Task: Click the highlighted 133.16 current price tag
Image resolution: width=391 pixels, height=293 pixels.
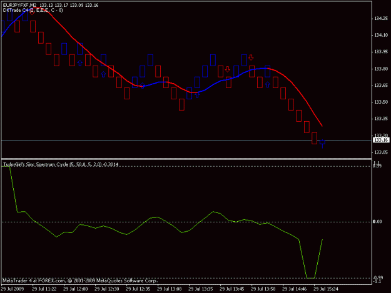Action: pos(381,140)
